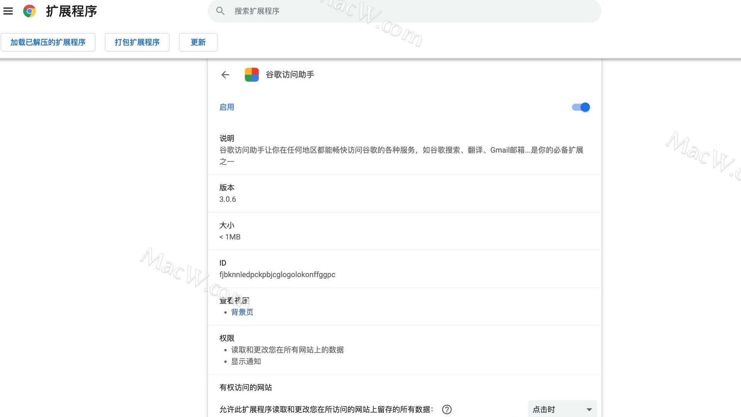Click the 有权访问的网站 section heading

245,387
